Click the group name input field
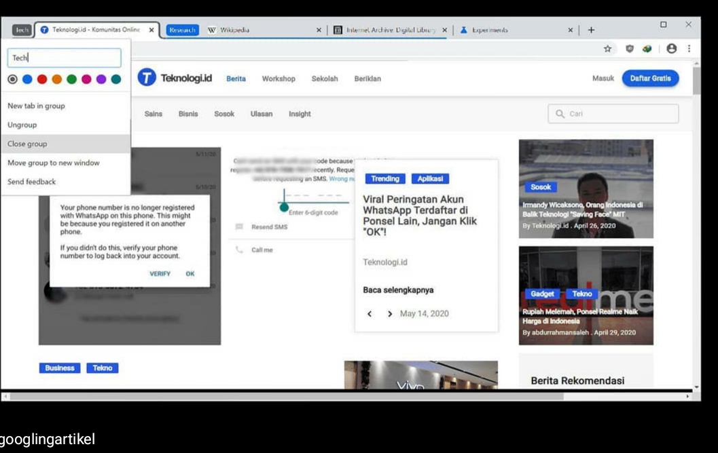718x453 pixels. pyautogui.click(x=64, y=58)
